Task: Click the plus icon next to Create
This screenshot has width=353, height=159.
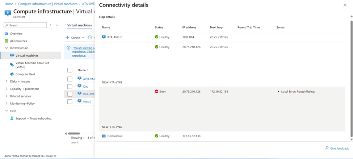Action: point(67,37)
